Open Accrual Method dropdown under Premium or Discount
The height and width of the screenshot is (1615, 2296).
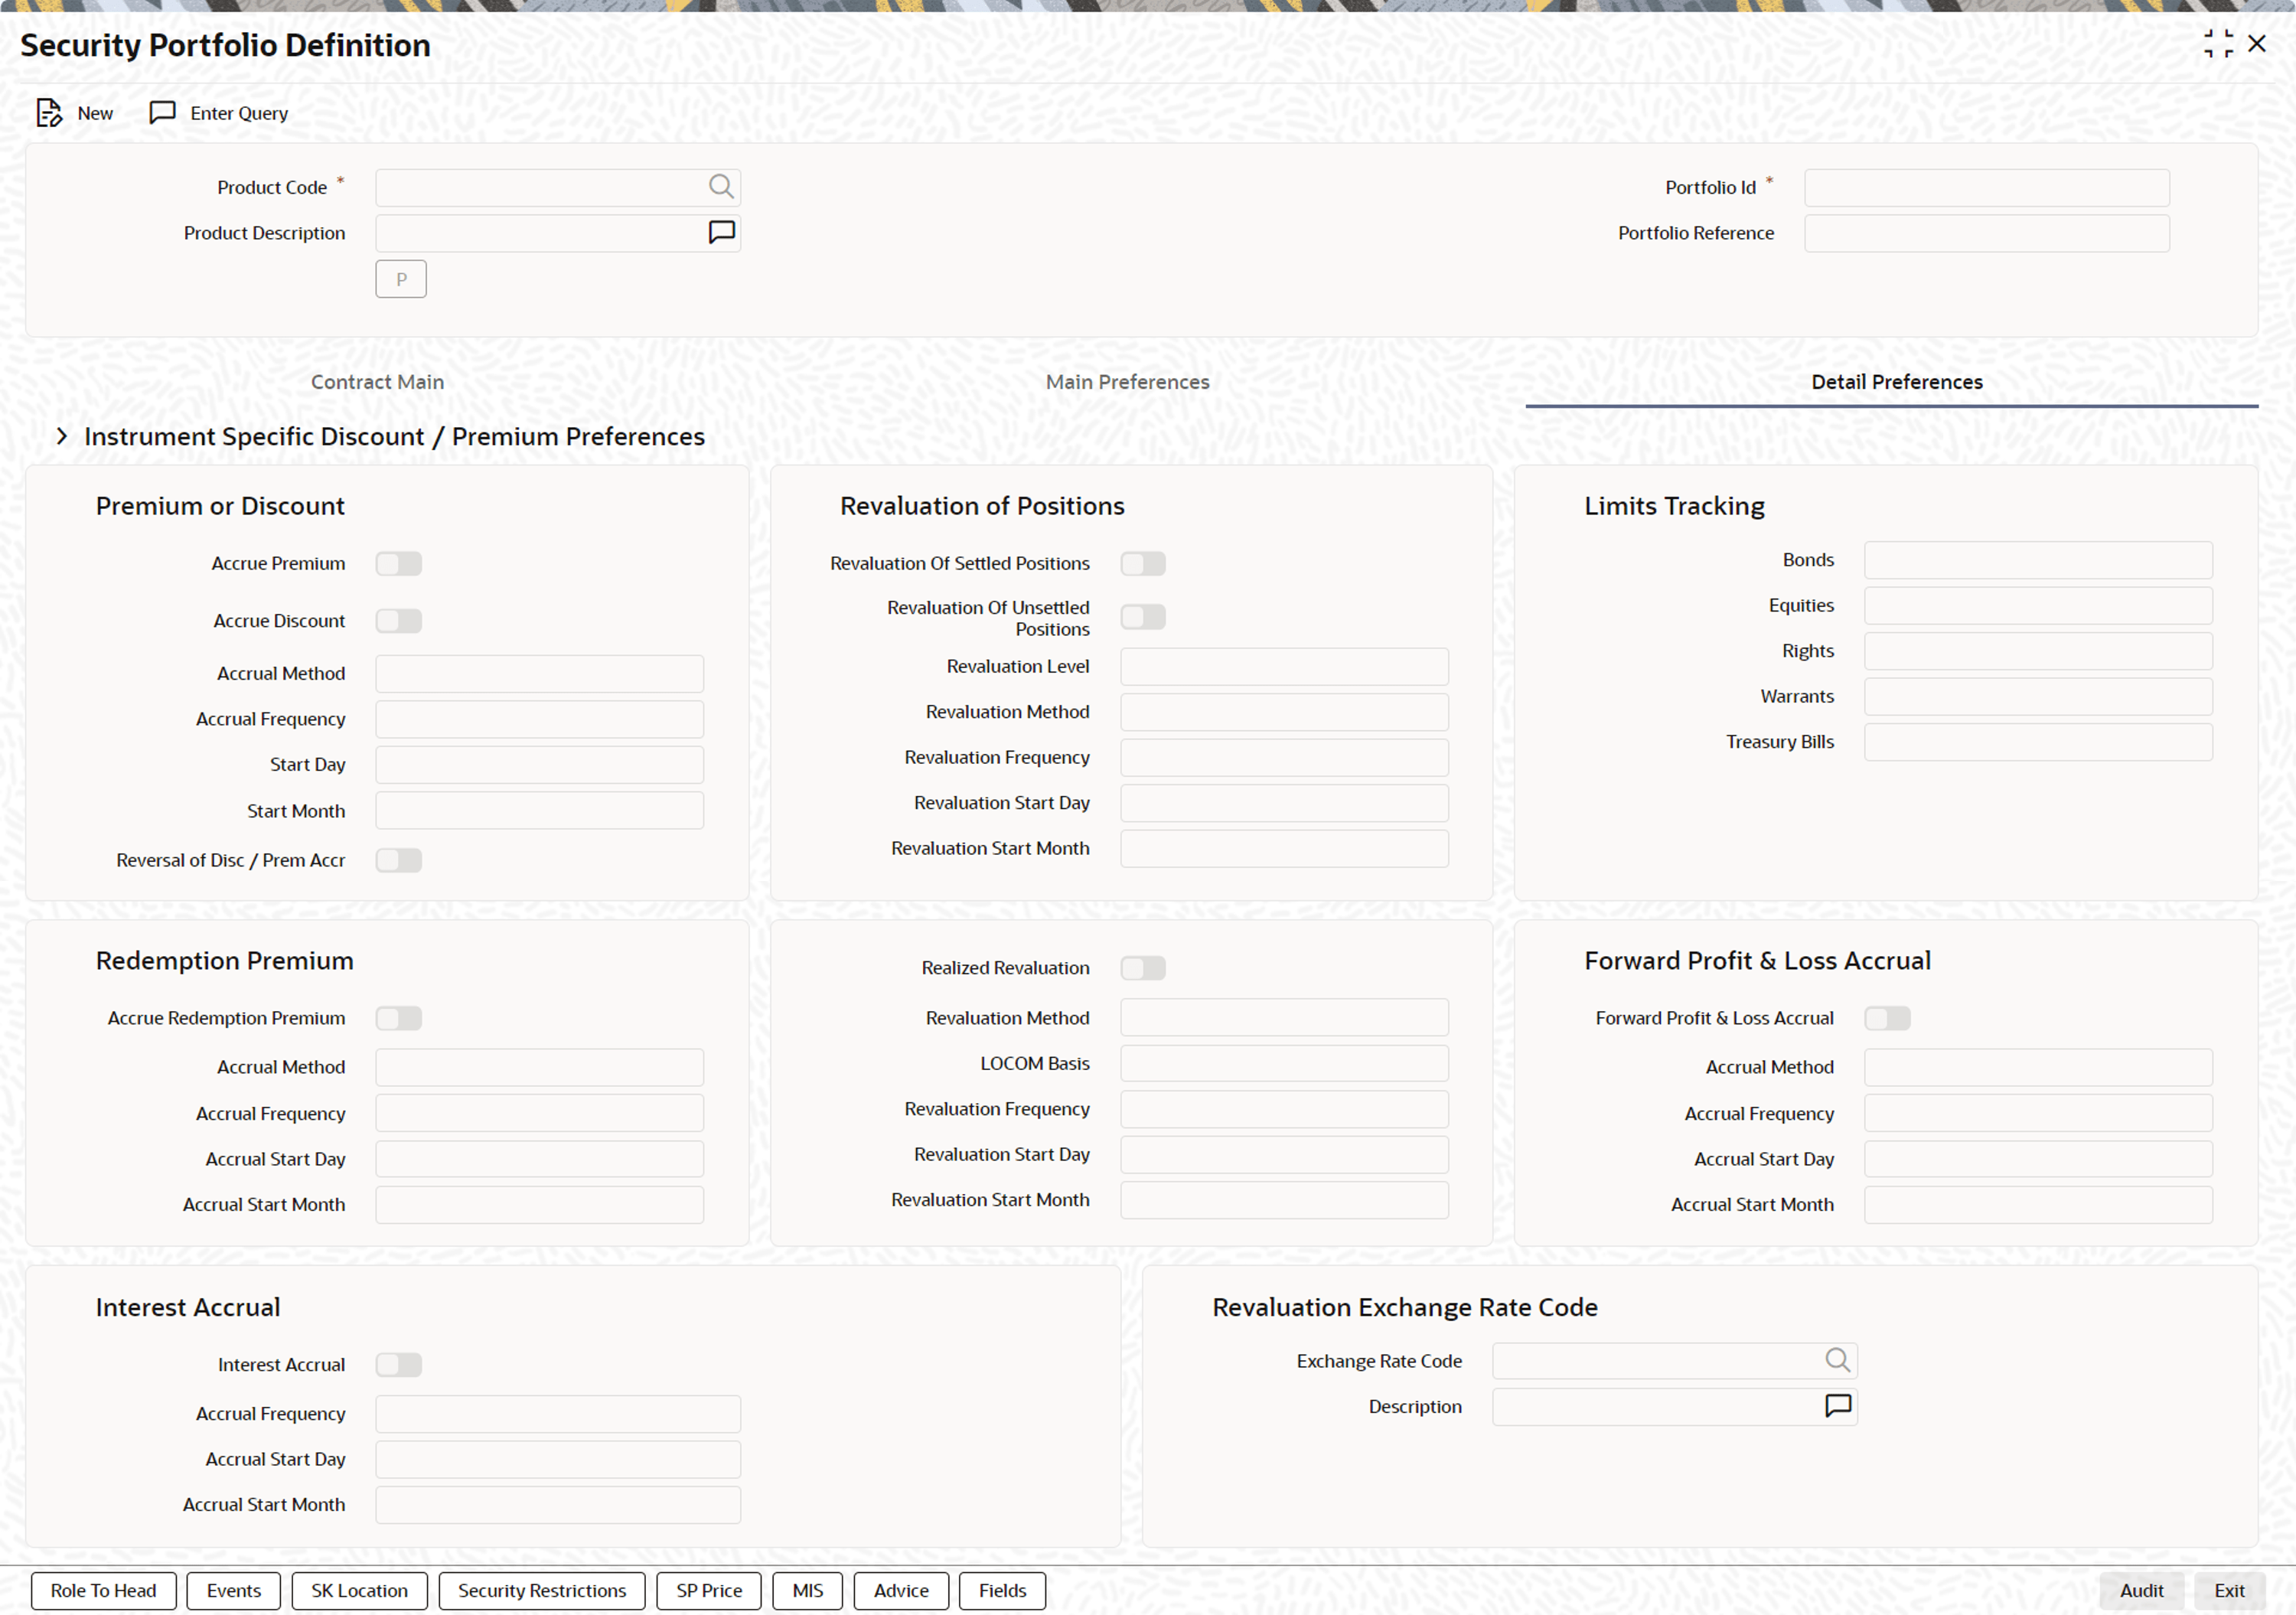tap(539, 674)
